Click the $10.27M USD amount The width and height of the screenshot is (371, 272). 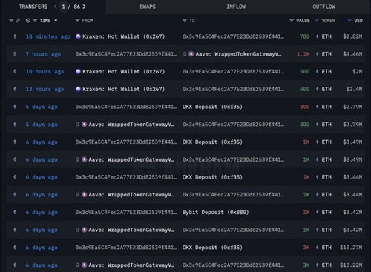pyautogui.click(x=351, y=248)
